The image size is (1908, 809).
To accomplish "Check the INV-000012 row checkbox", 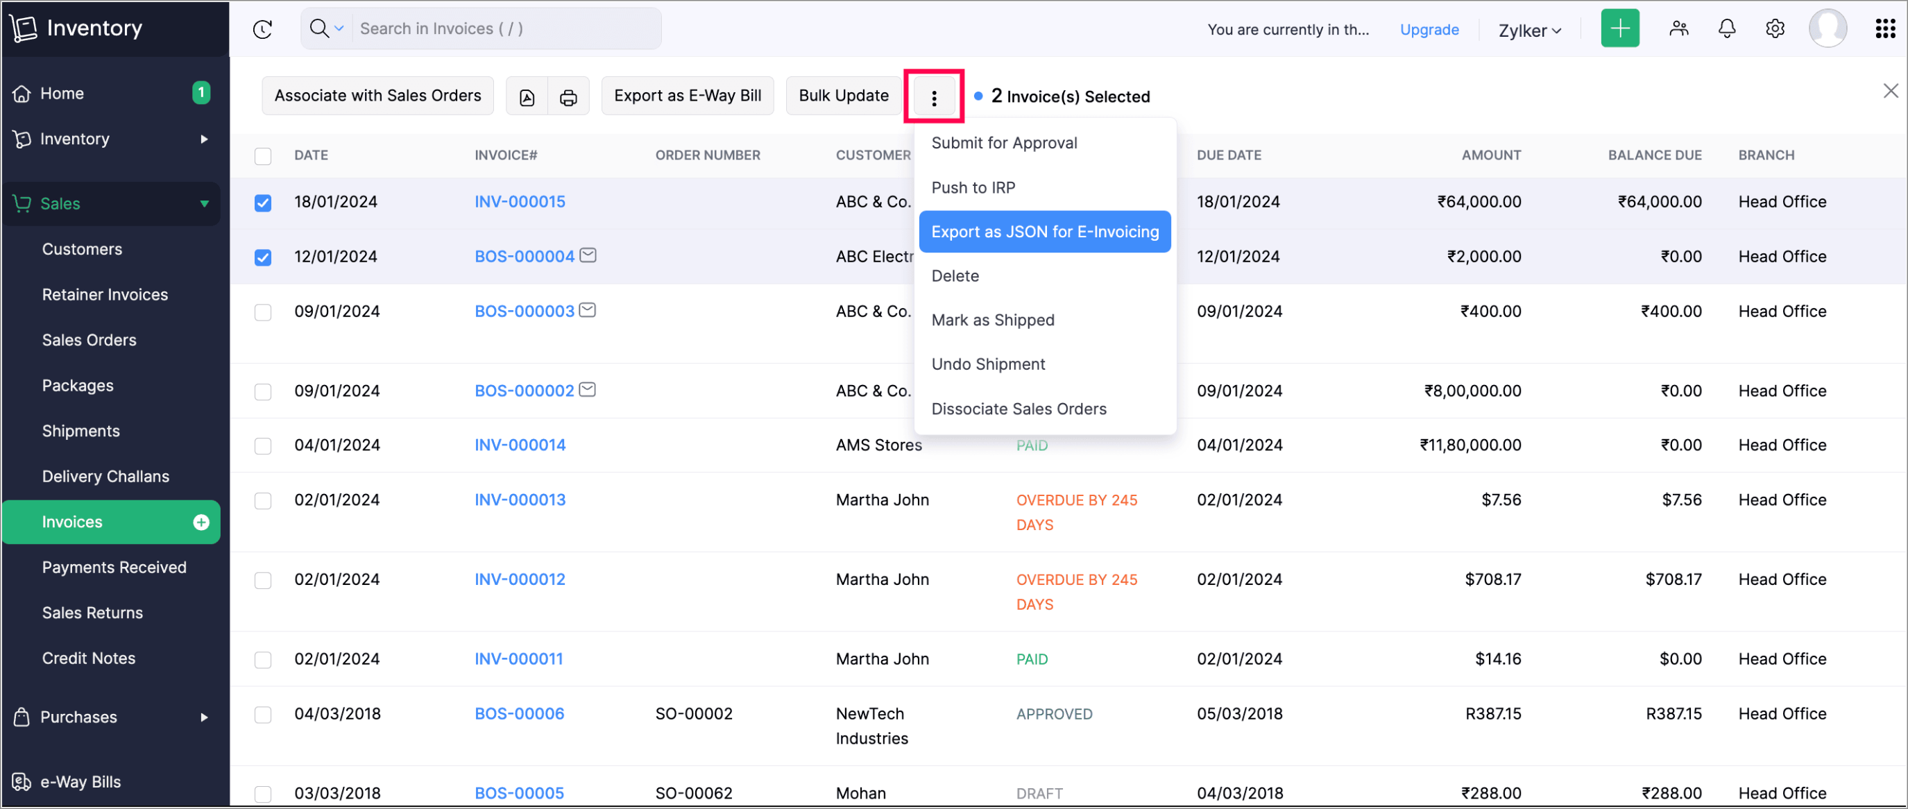I will (263, 580).
